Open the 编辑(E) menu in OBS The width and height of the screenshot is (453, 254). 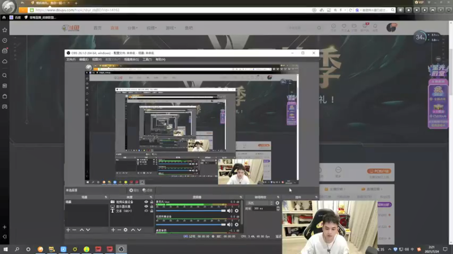coord(84,60)
